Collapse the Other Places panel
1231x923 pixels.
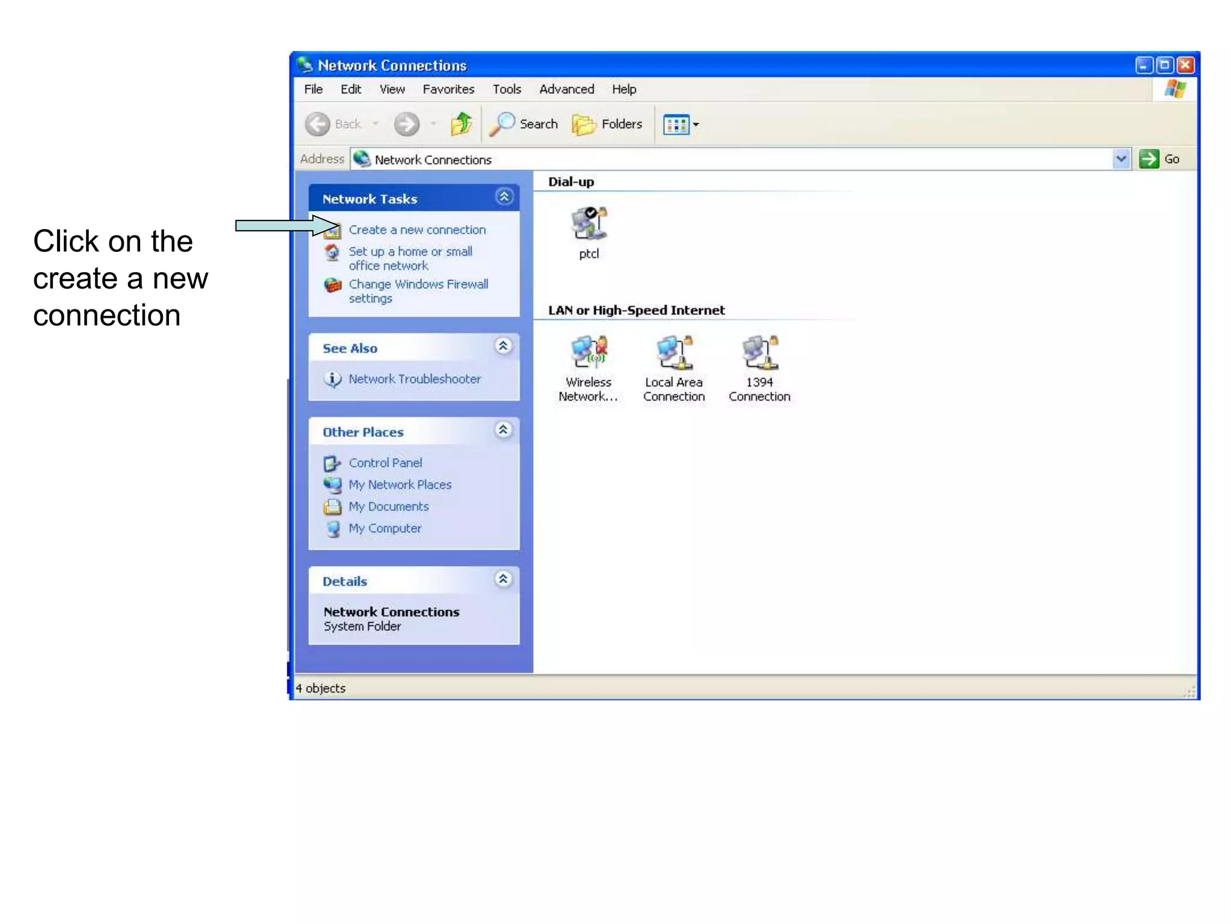[x=504, y=430]
